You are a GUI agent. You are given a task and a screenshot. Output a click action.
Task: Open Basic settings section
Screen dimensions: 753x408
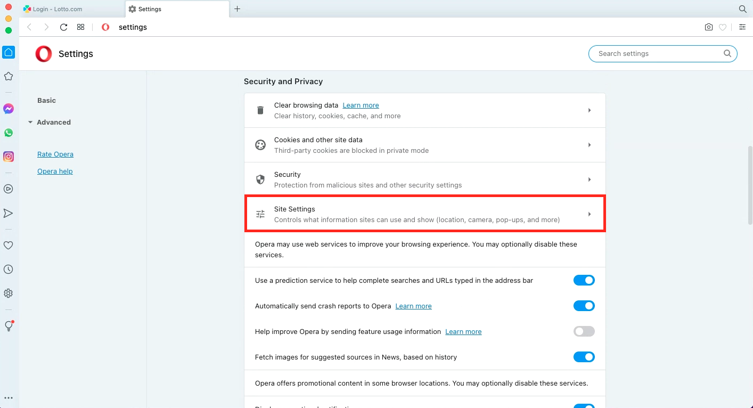pos(46,100)
